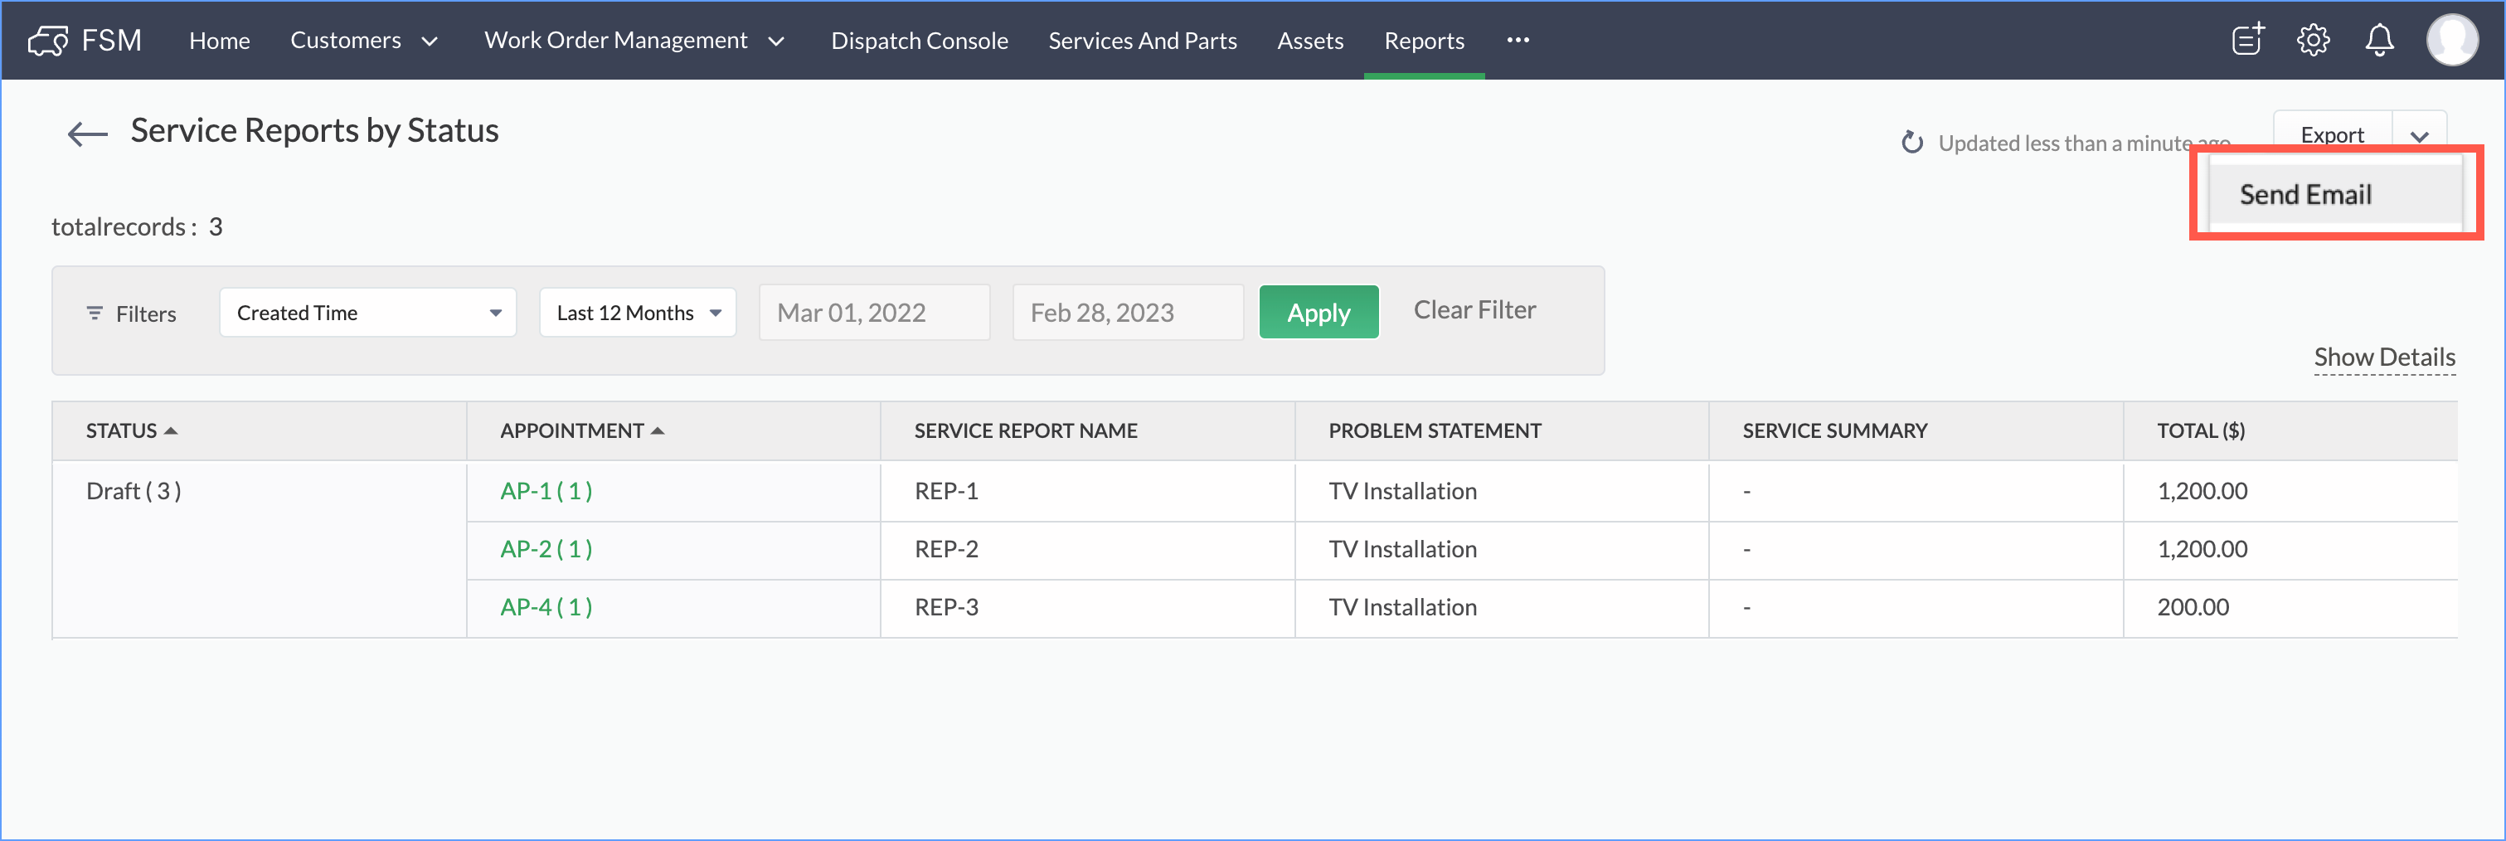
Task: Click the Clear Filter link
Action: [x=1474, y=309]
